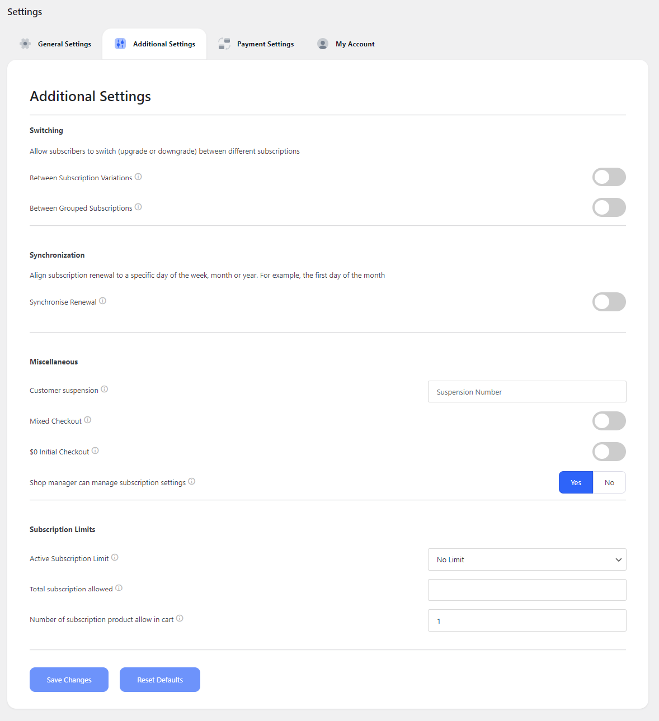659x721 pixels.
Task: Click the Total subscription allowed info icon
Action: 119,588
